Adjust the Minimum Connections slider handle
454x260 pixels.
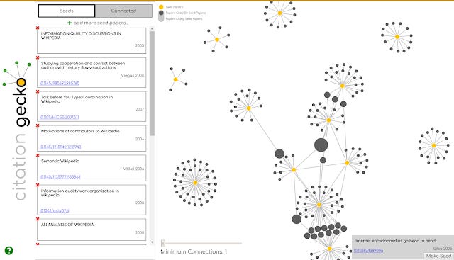pos(163,243)
